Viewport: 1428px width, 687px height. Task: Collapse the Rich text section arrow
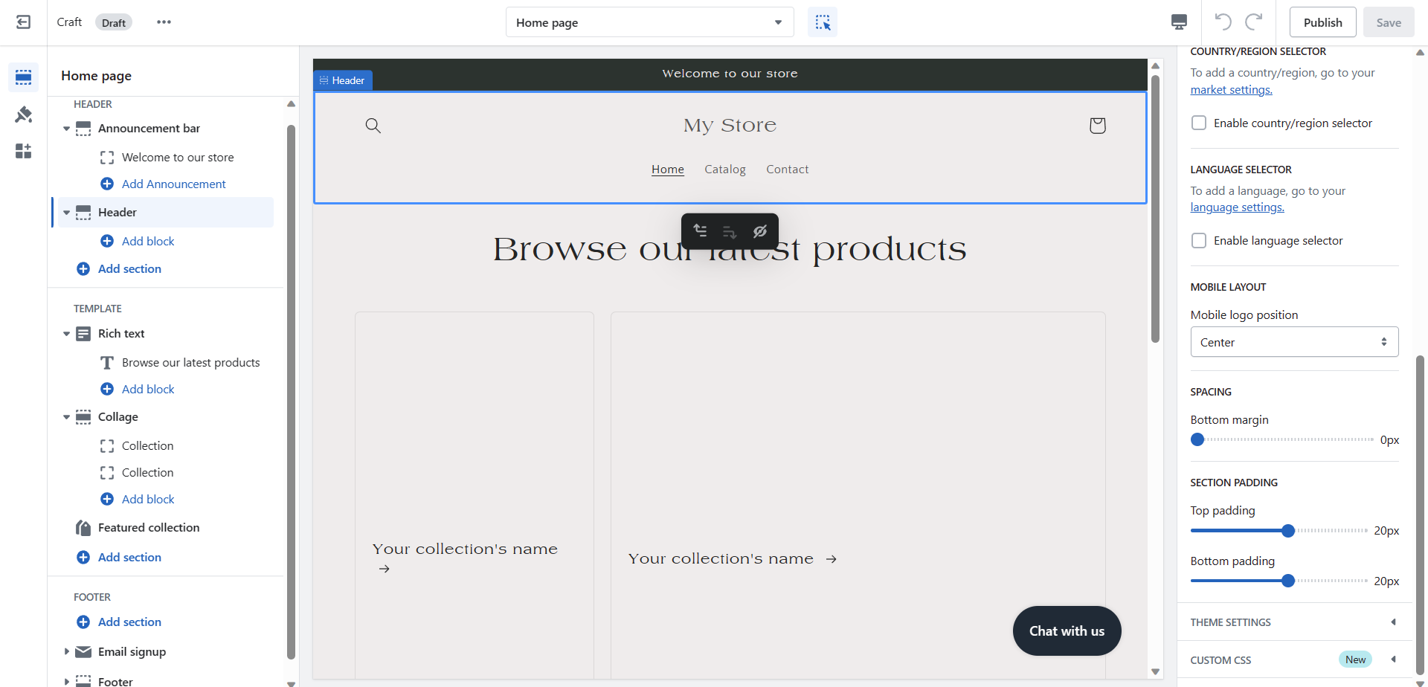point(66,334)
